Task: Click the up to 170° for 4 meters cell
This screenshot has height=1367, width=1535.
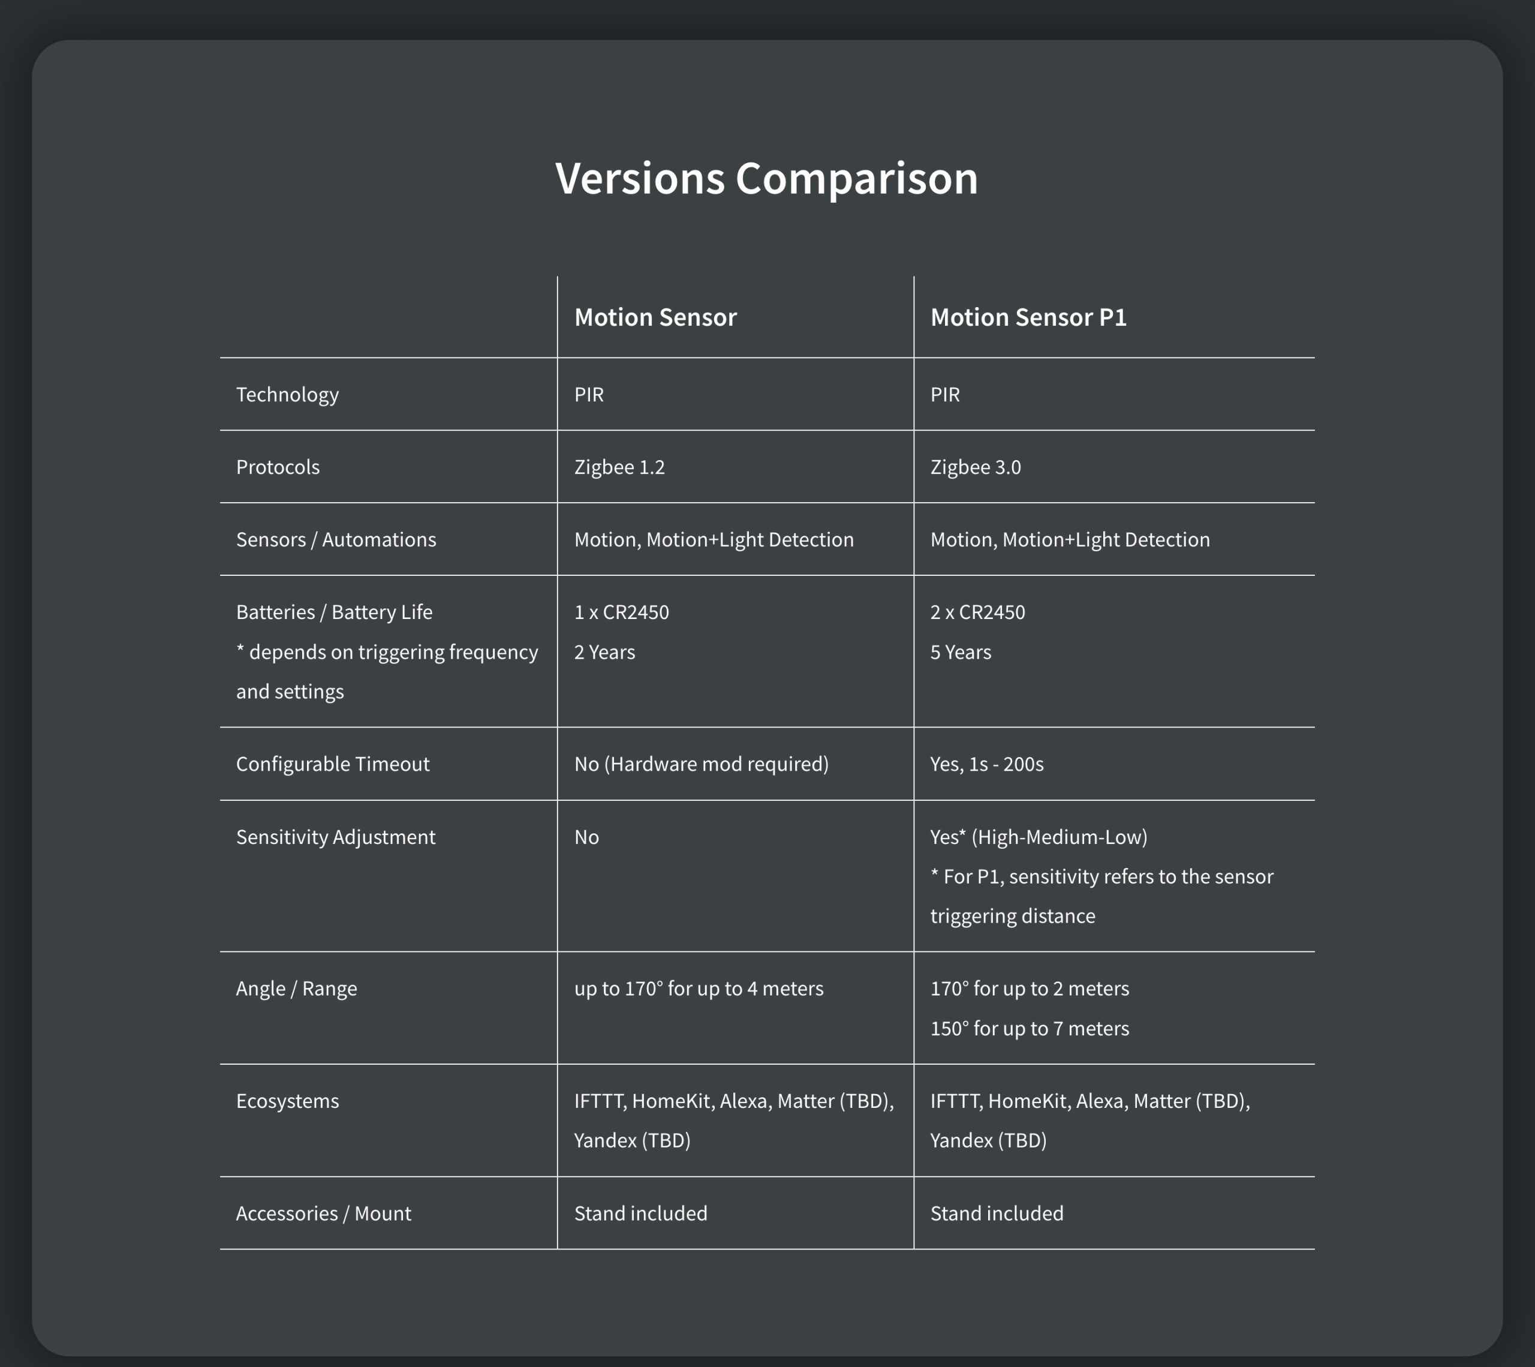Action: 699,989
